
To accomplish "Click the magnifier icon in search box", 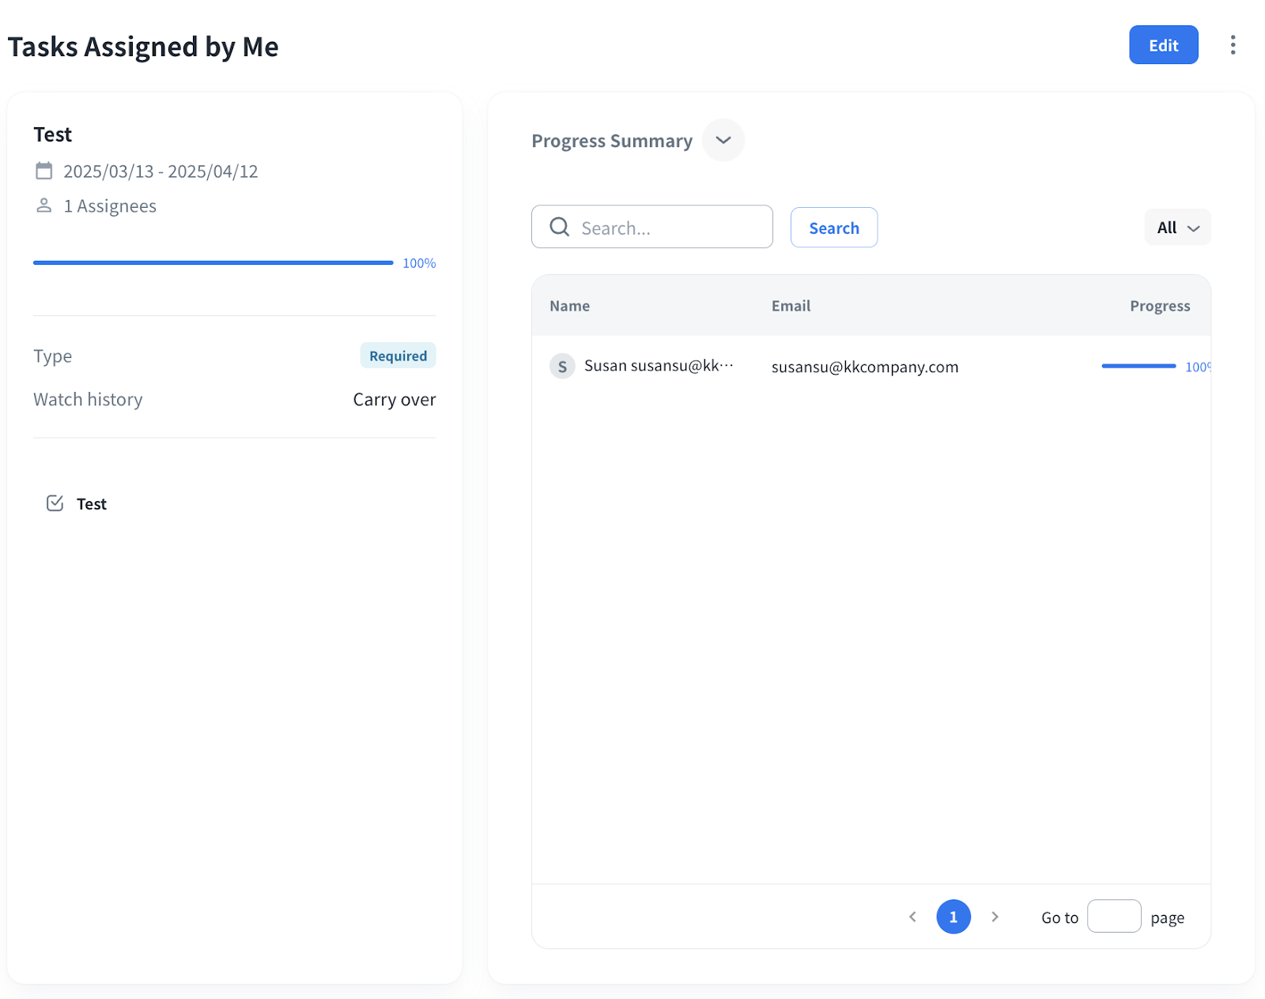I will tap(560, 227).
